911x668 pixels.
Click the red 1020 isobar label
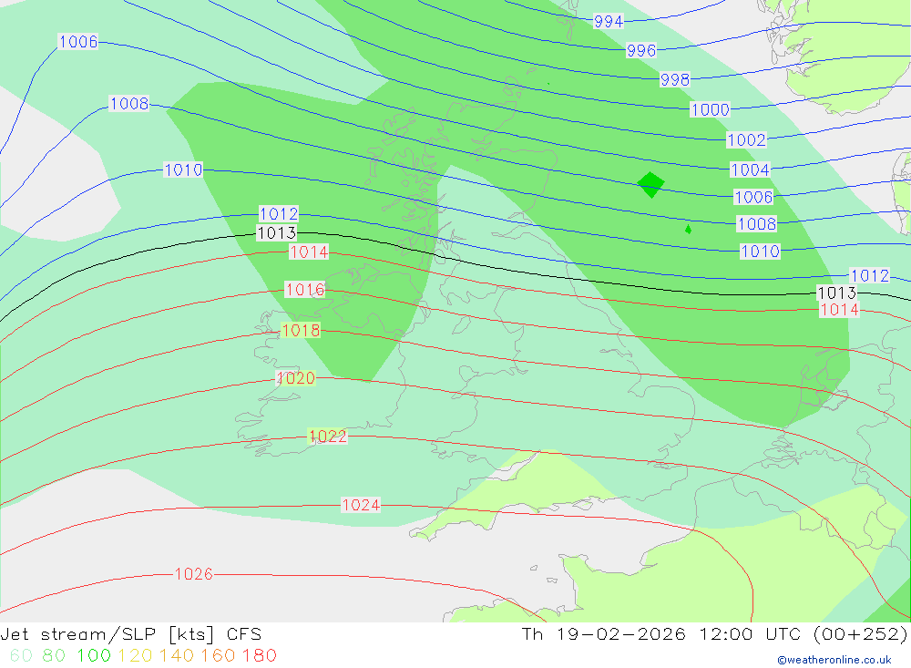point(296,378)
